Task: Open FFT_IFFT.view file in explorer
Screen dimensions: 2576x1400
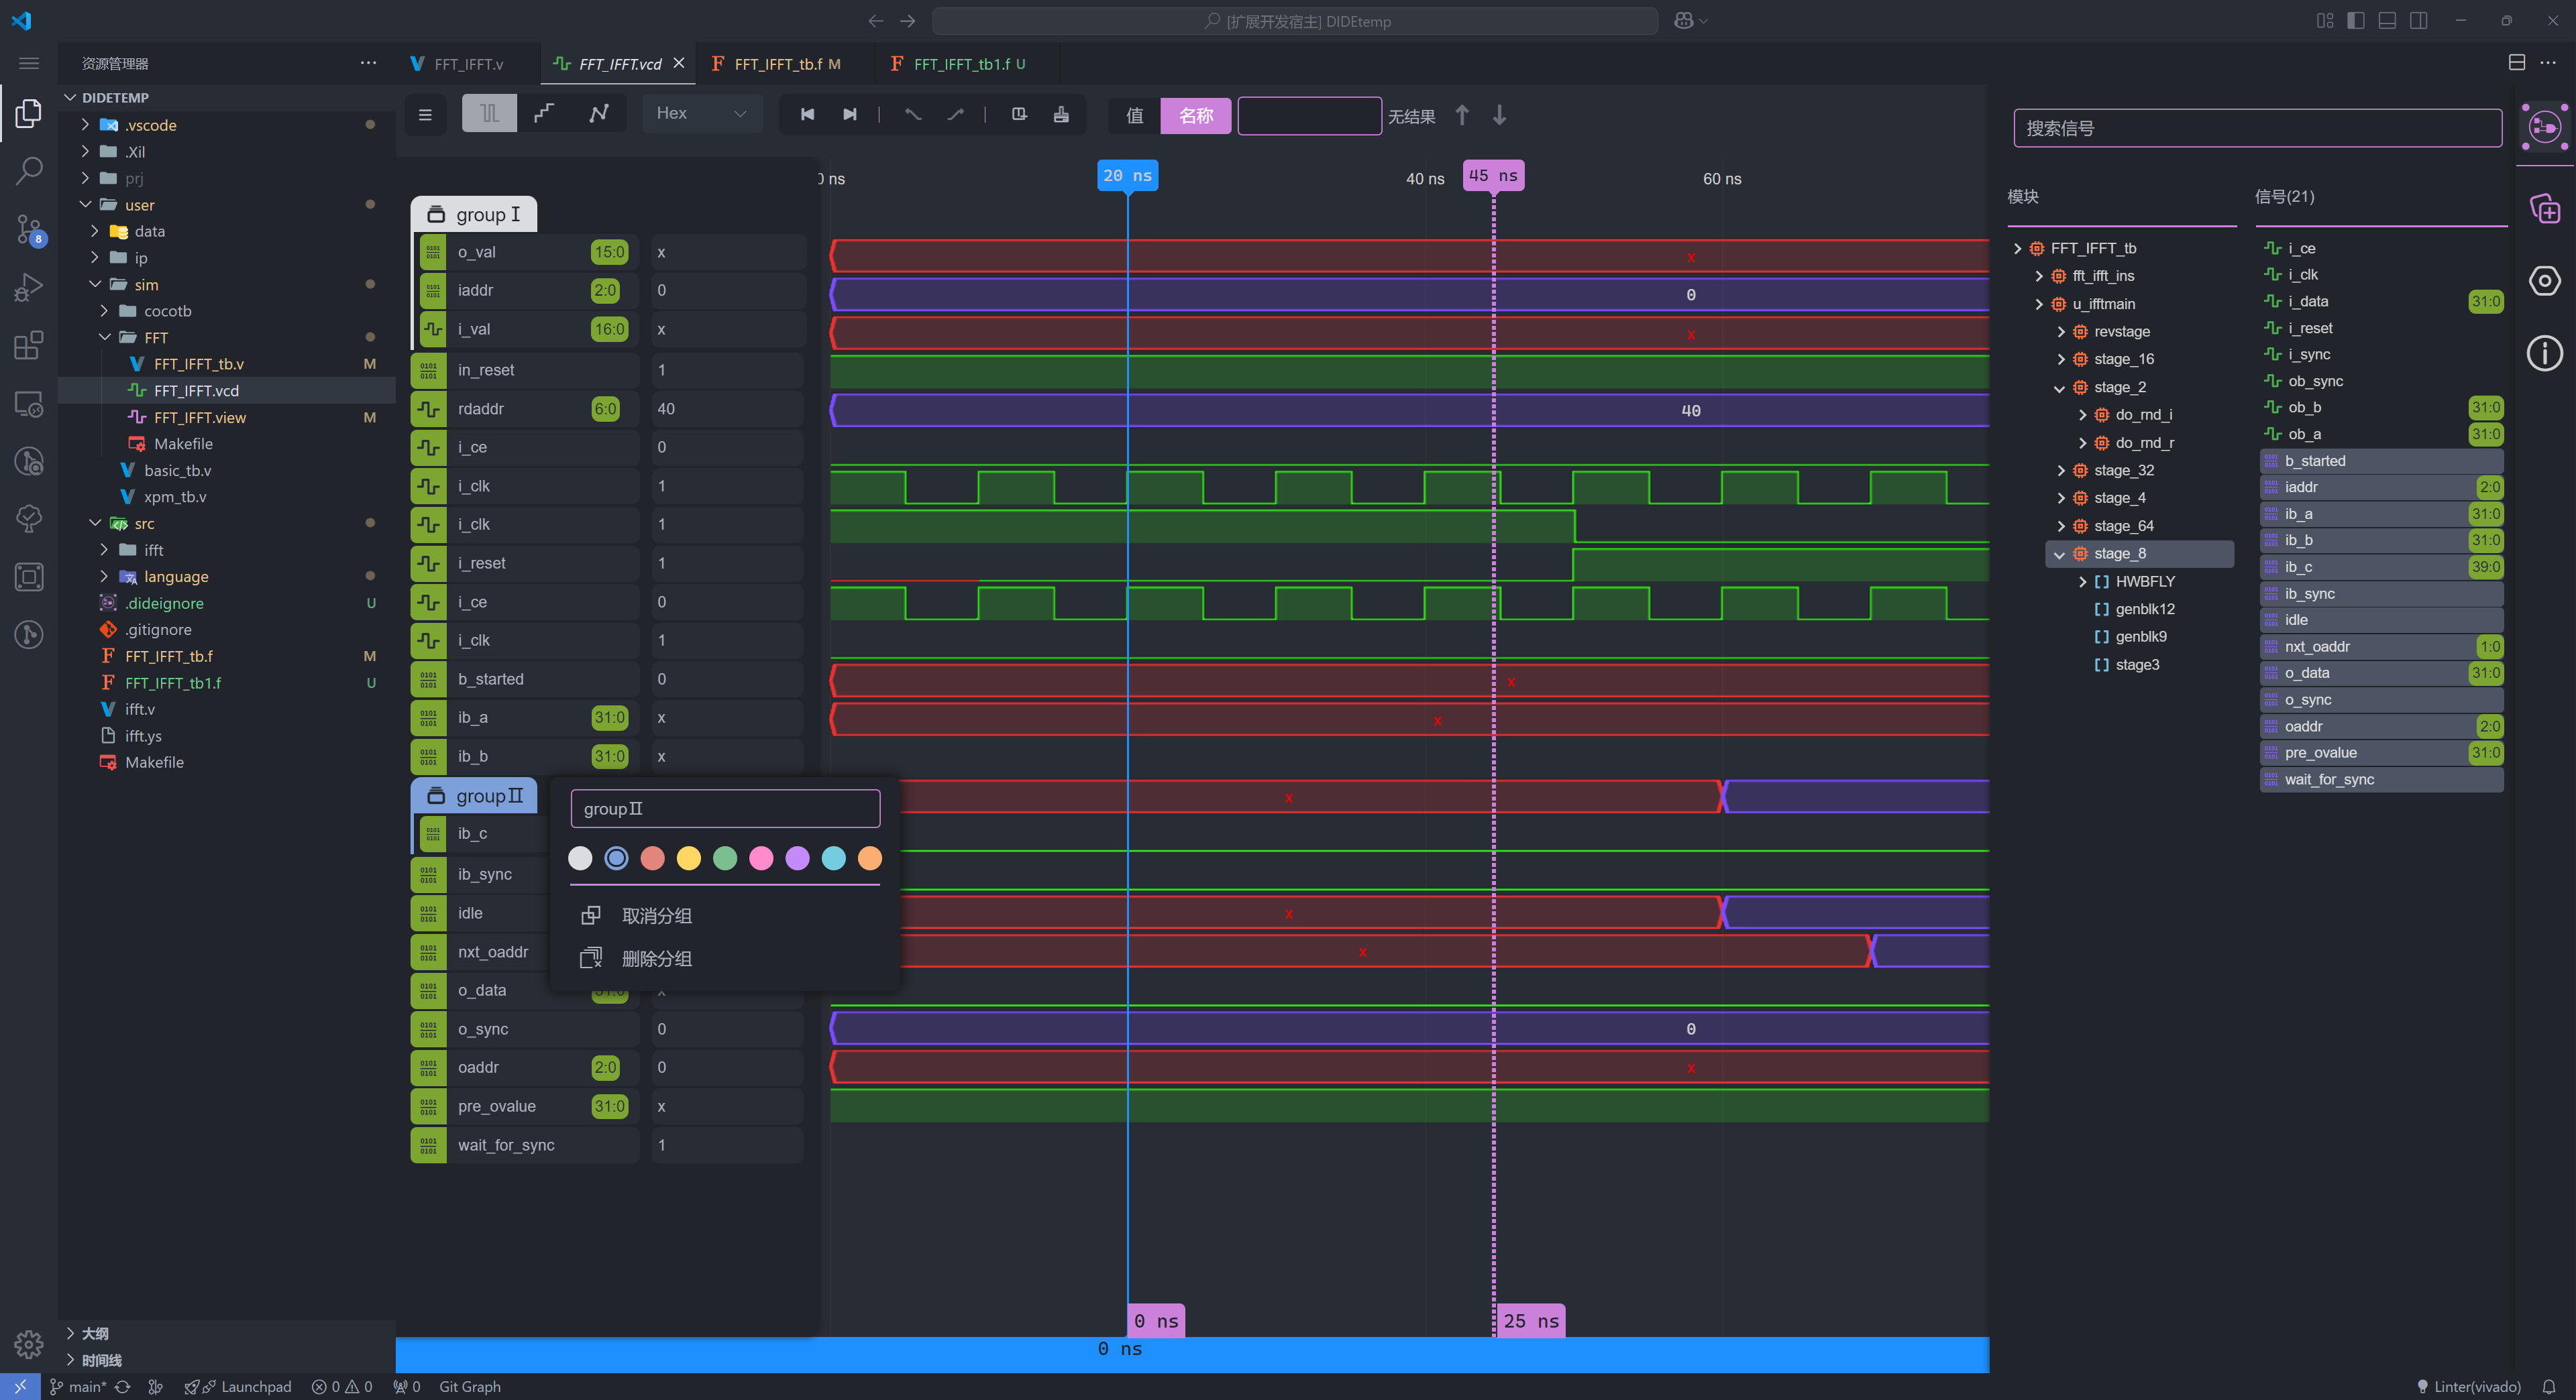Action: coord(228,416)
